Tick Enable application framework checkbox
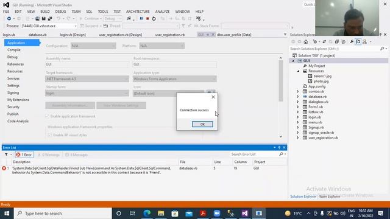The image size is (390, 219). click(47, 116)
